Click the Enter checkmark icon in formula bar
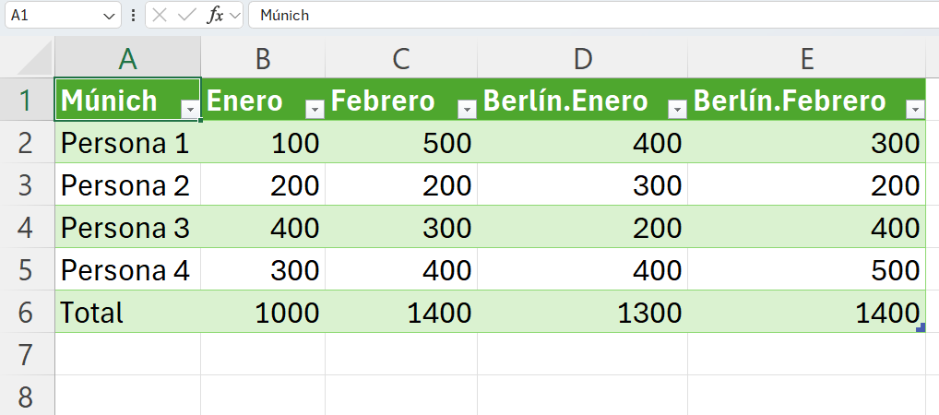This screenshot has width=939, height=415. pos(187,16)
